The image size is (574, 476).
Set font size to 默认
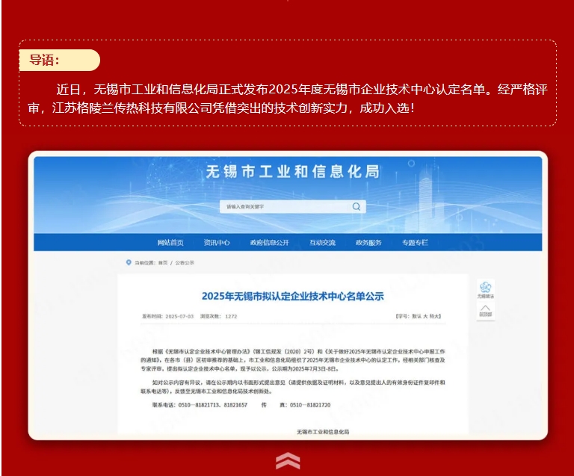pyautogui.click(x=416, y=316)
